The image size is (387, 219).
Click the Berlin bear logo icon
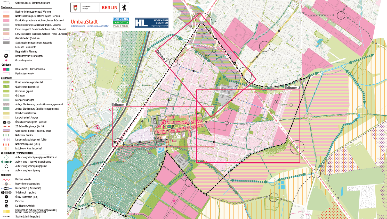tap(124, 8)
